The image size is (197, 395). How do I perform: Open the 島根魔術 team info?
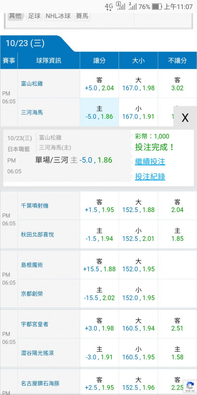pos(32,265)
